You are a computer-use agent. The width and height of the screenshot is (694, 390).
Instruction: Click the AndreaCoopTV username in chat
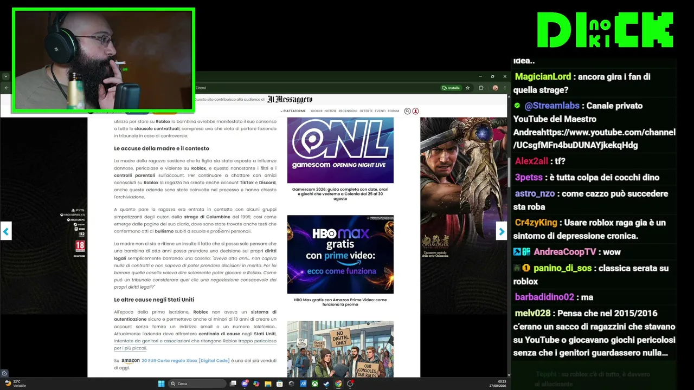click(564, 252)
